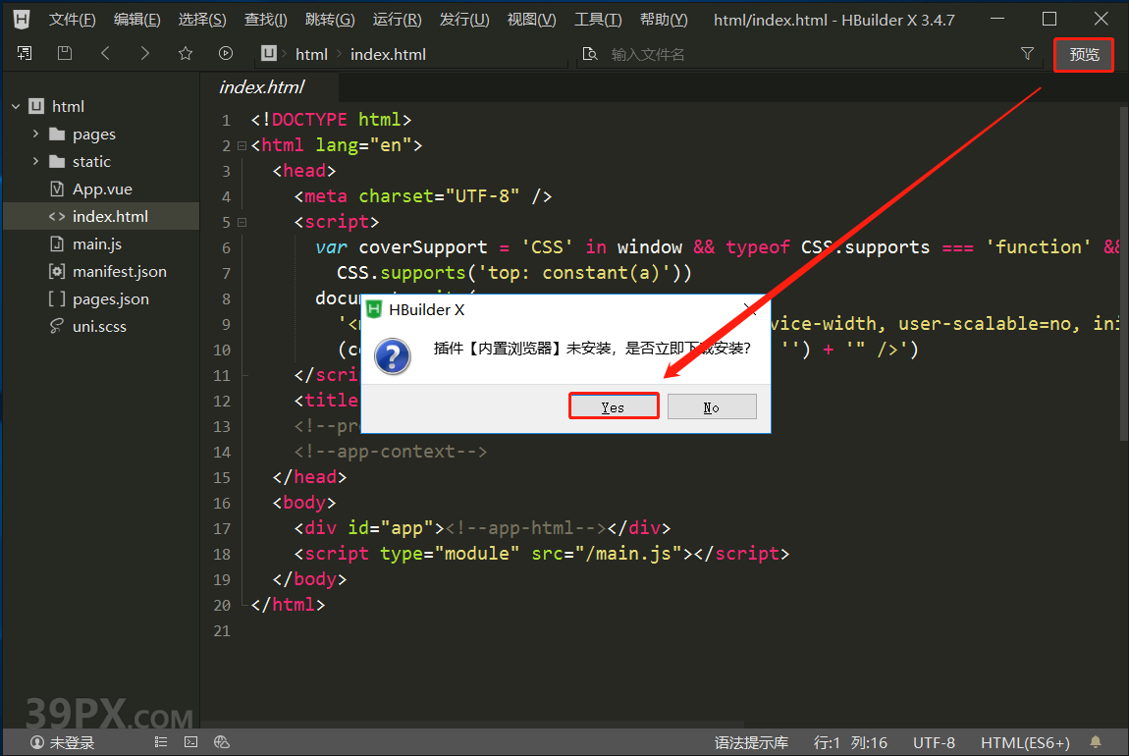The width and height of the screenshot is (1129, 756).
Task: Click the editor horizontal scrollbar
Action: [472, 725]
